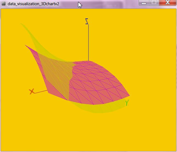Click the data_visualization_3Dchartv2 window title text
This screenshot has height=152, width=177.
tap(33, 4)
